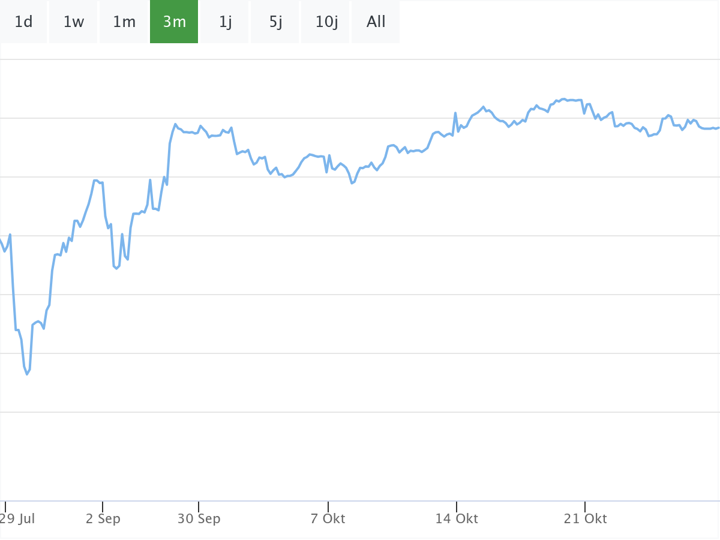Image resolution: width=720 pixels, height=540 pixels.
Task: Pick the 14 Okt date label
Action: tap(457, 519)
